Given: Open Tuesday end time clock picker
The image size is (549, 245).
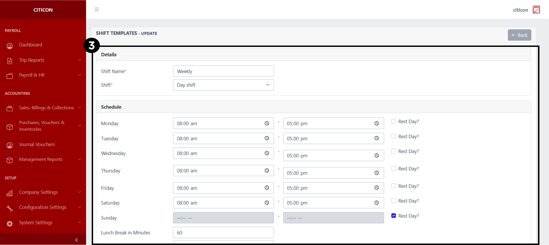Looking at the screenshot, I should coord(377,138).
